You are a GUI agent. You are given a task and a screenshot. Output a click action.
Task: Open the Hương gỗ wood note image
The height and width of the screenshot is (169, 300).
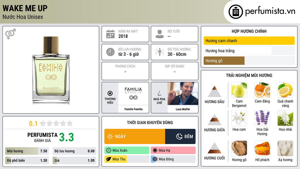[239, 148]
